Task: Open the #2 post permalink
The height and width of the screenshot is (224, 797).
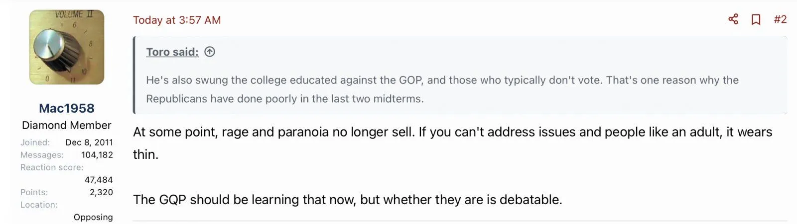Action: (x=780, y=19)
